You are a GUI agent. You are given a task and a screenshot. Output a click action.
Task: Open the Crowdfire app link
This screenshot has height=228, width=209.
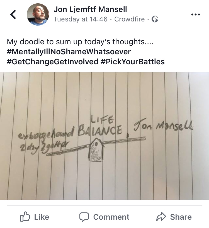[x=129, y=19]
